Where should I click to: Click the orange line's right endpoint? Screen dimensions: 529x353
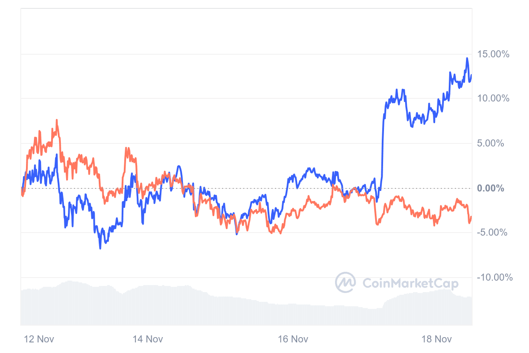(471, 217)
